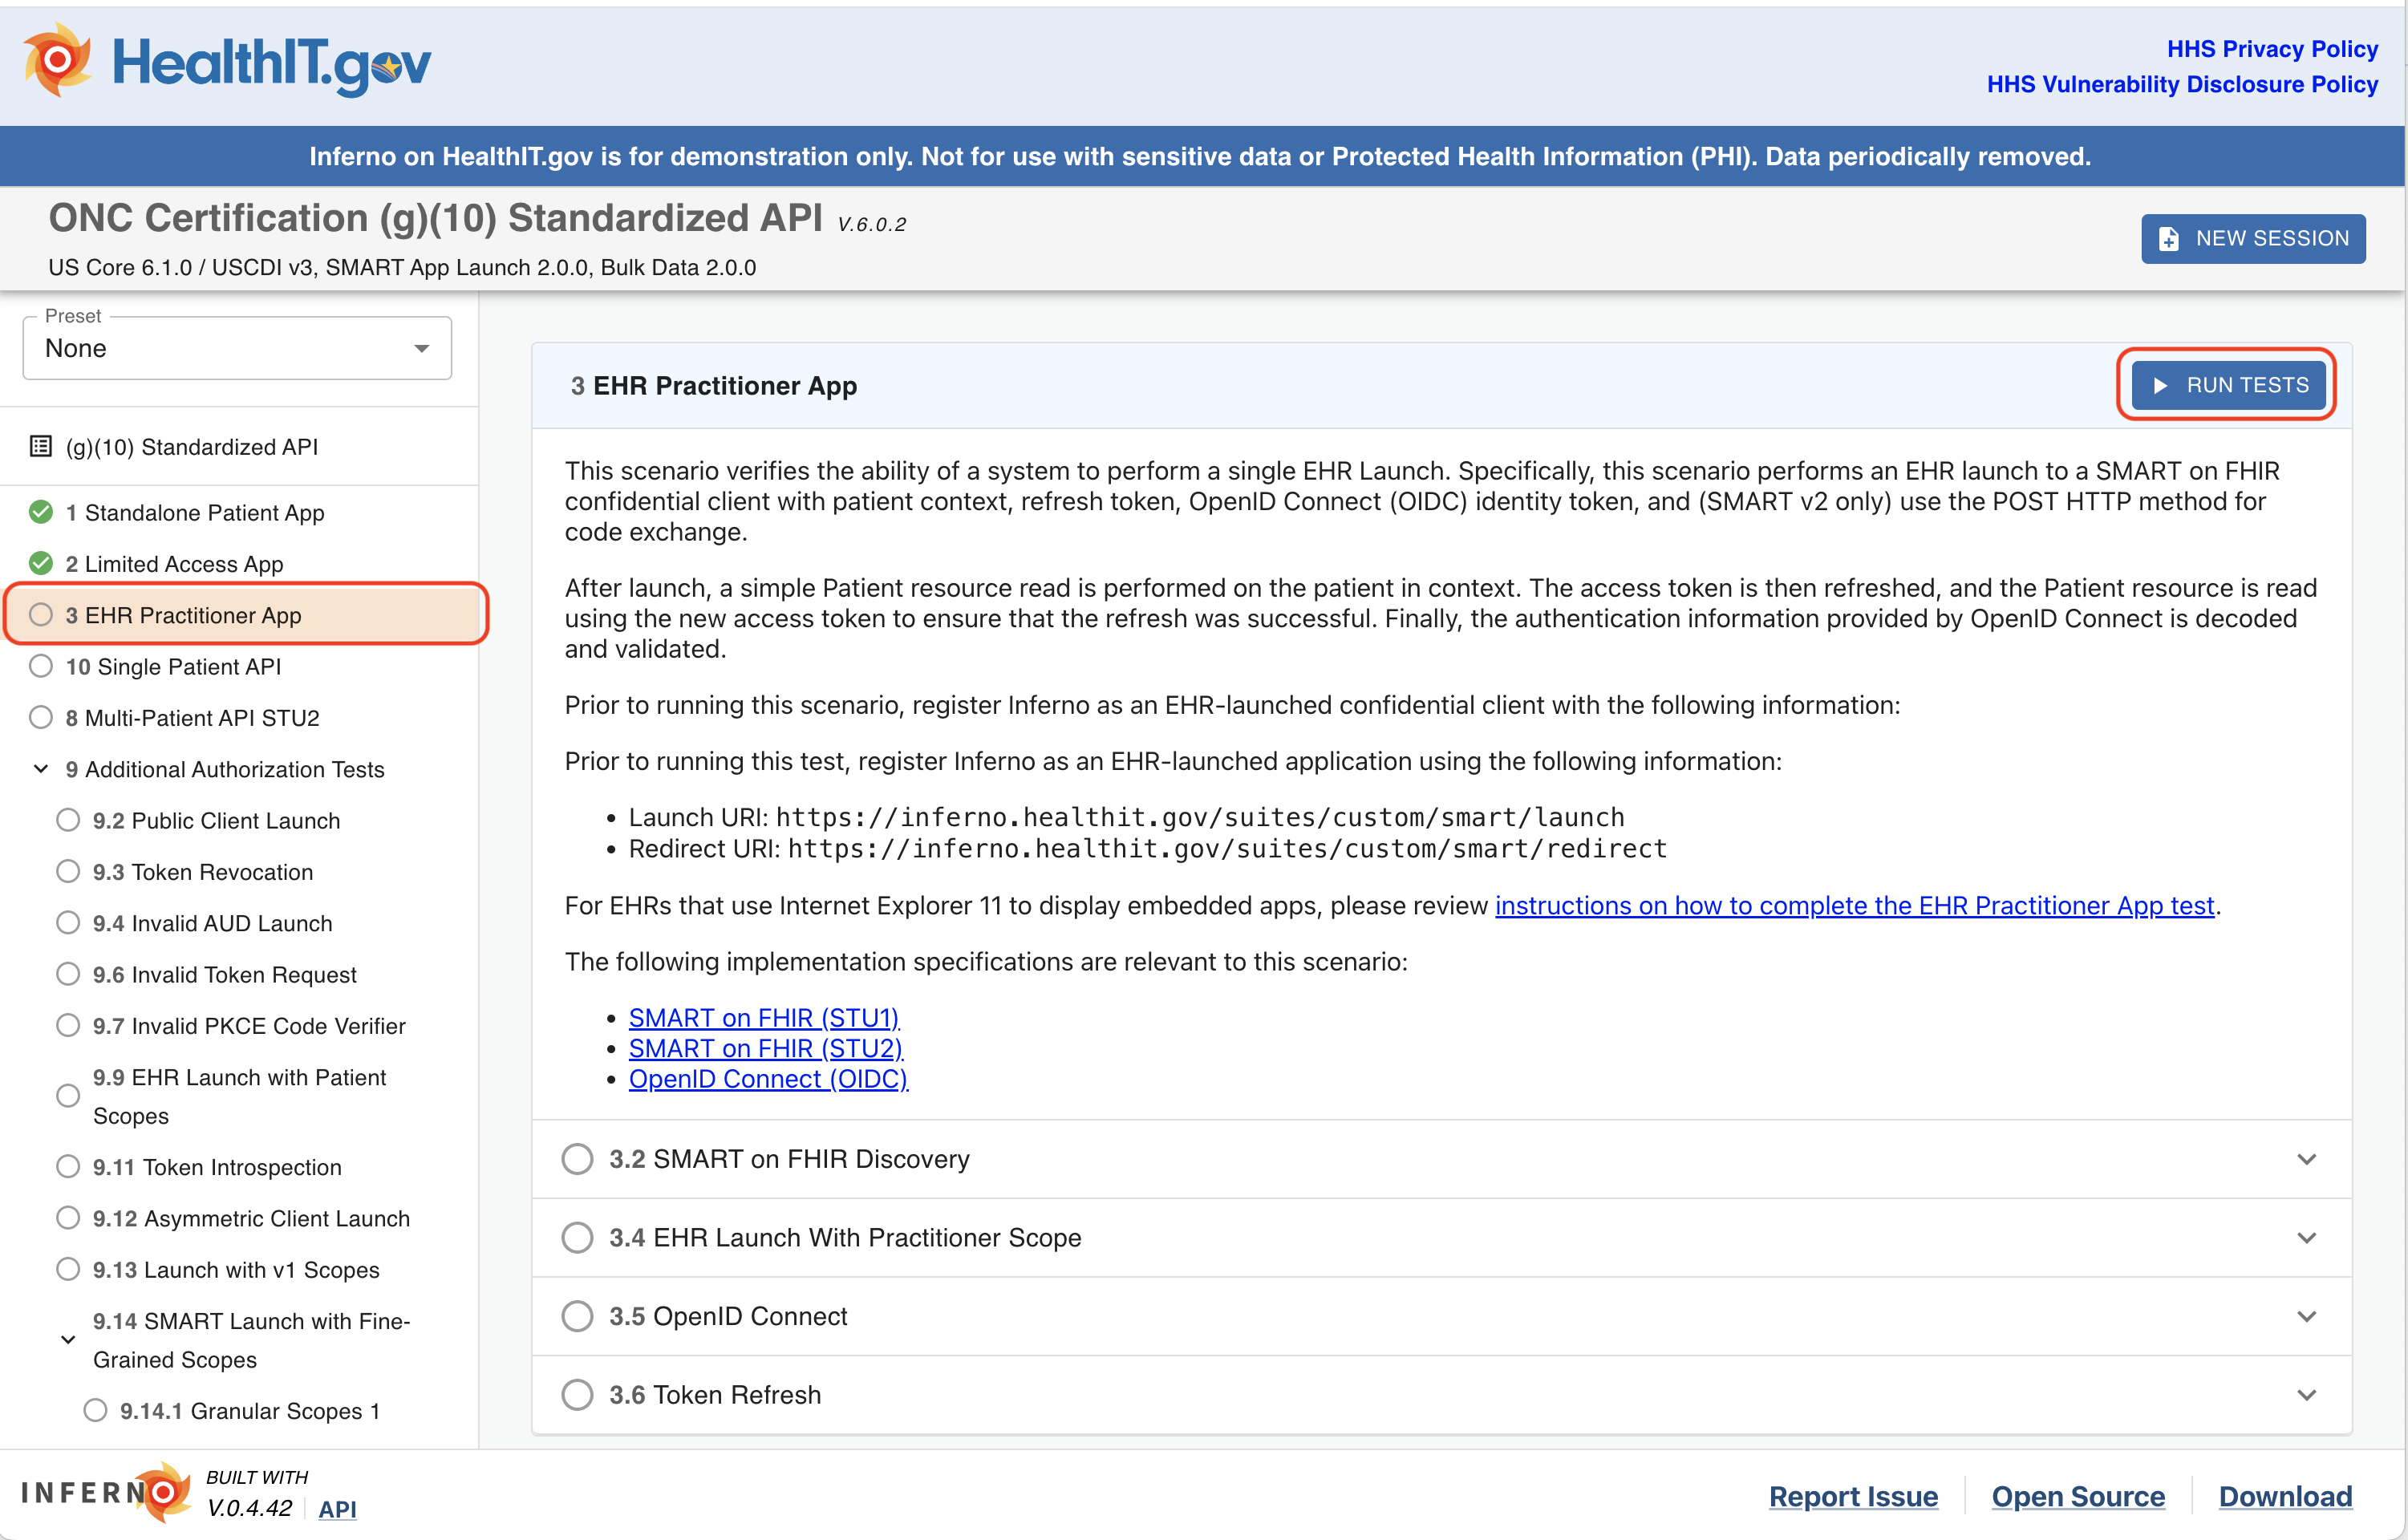Open OpenID Connect (OIDC) link

768,1079
